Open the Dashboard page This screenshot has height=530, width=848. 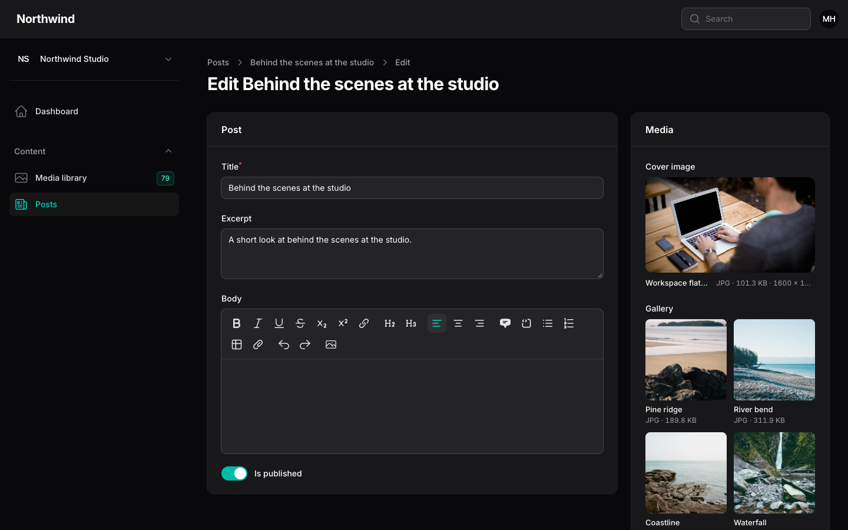(x=94, y=111)
